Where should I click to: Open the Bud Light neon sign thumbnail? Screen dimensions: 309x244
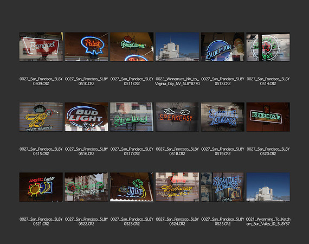86,117
